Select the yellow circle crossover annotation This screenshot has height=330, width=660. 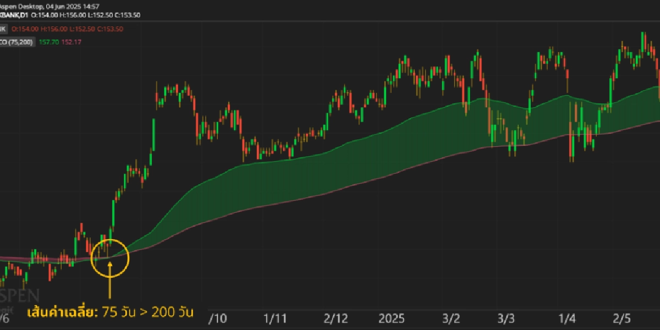pos(110,257)
